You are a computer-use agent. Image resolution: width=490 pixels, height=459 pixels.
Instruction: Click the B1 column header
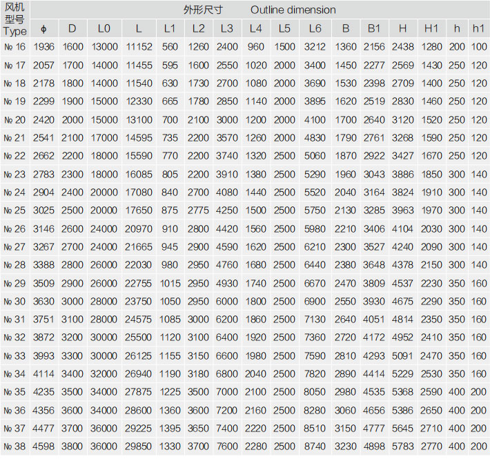tap(374, 28)
